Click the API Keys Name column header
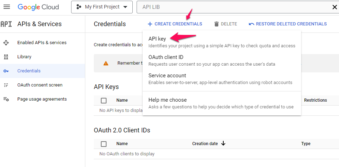The image size is (339, 167). pyautogui.click(x=122, y=100)
